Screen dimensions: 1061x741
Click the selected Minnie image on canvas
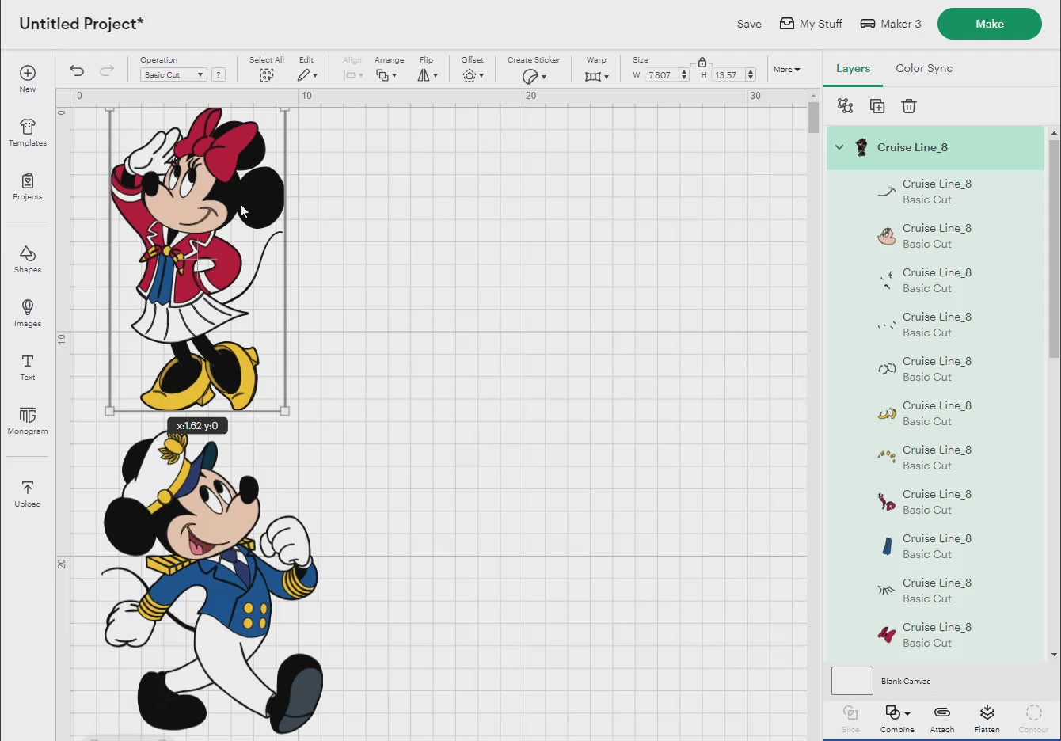(196, 259)
